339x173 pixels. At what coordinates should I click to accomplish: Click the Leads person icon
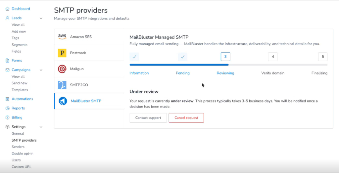coord(8,18)
